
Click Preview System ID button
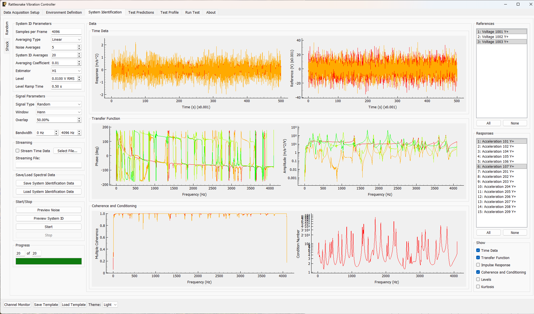[x=49, y=218]
